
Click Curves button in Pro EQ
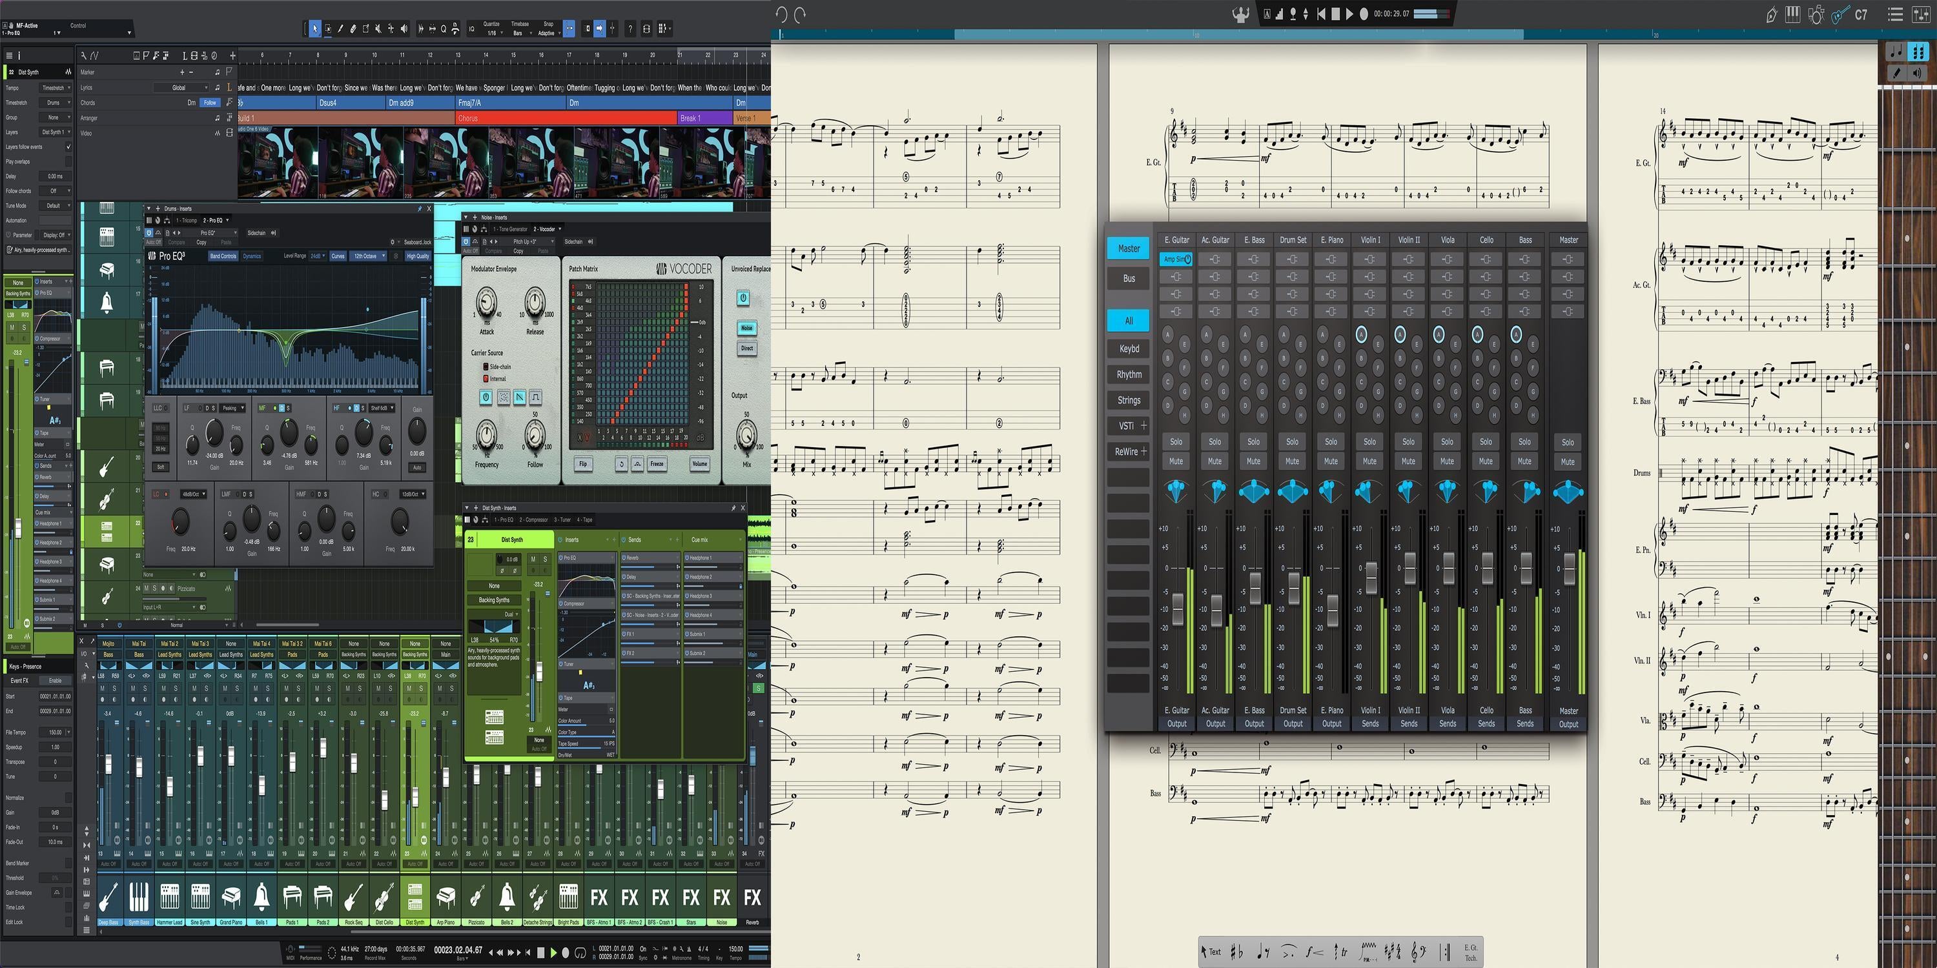coord(338,256)
